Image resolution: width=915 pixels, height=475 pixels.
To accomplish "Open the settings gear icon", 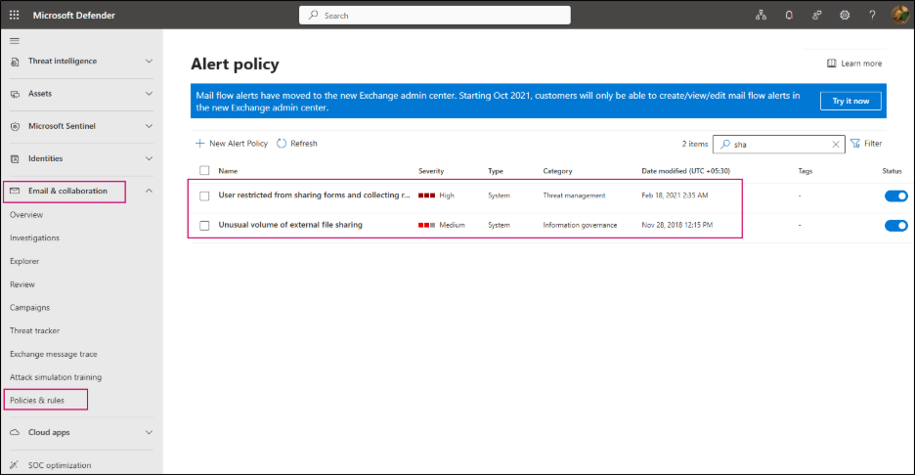I will pos(845,16).
